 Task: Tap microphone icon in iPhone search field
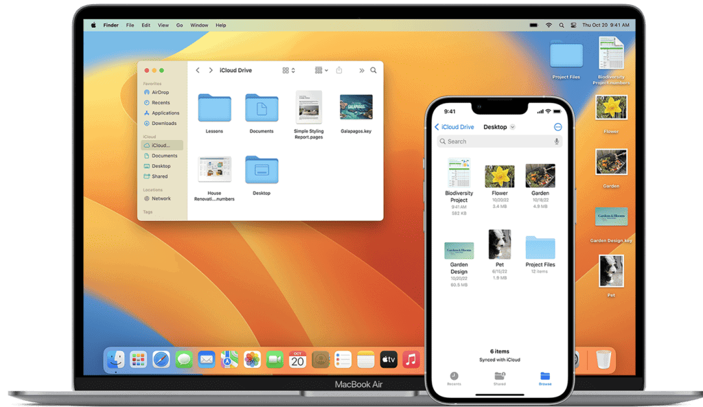point(556,141)
